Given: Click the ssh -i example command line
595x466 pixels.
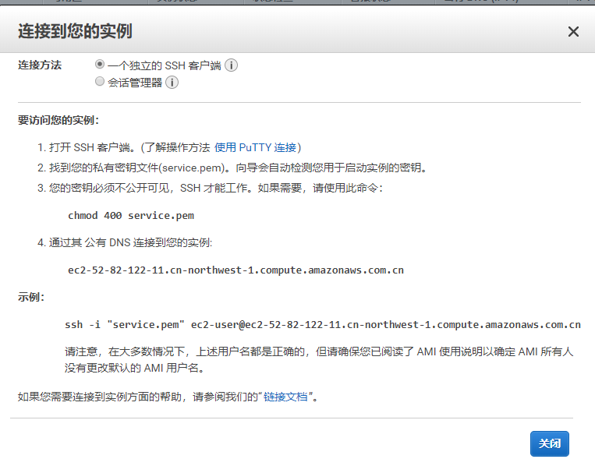Looking at the screenshot, I should 322,324.
